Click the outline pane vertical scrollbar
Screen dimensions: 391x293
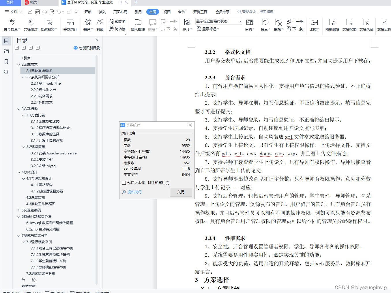pyautogui.click(x=96, y=170)
